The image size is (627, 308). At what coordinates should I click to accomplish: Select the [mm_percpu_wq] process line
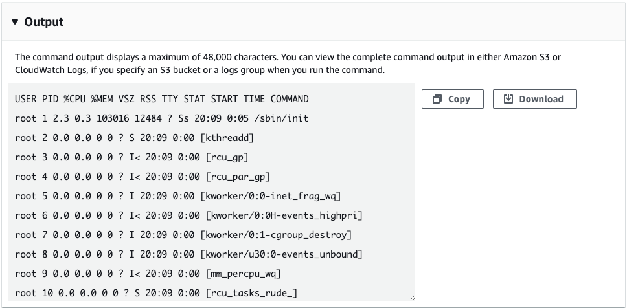pyautogui.click(x=148, y=274)
